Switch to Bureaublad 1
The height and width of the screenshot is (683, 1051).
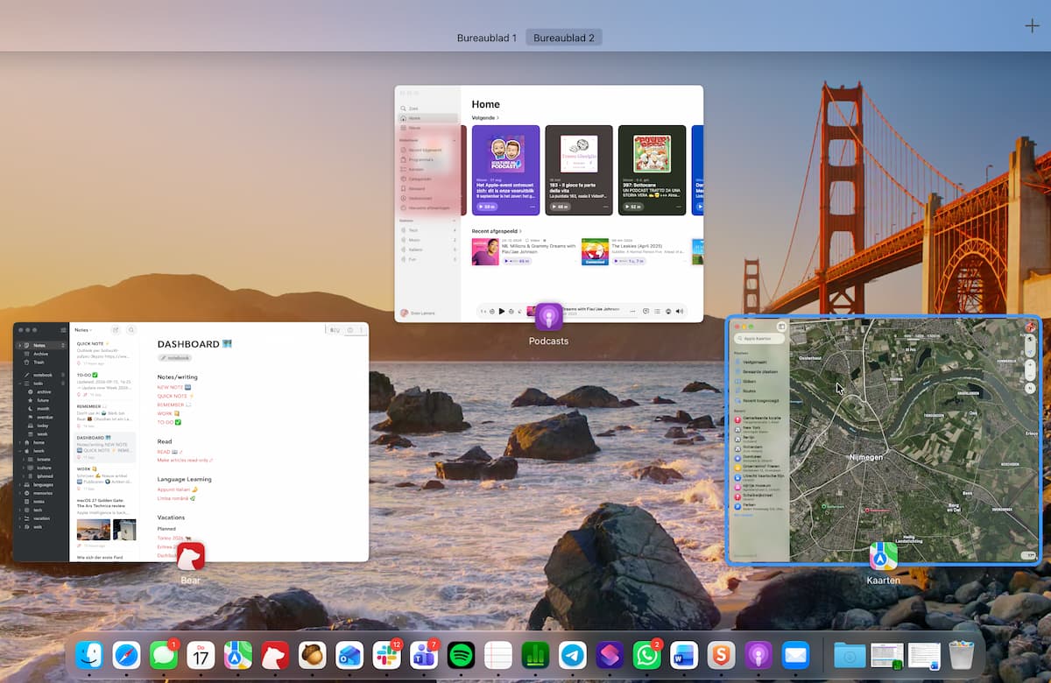tap(487, 38)
